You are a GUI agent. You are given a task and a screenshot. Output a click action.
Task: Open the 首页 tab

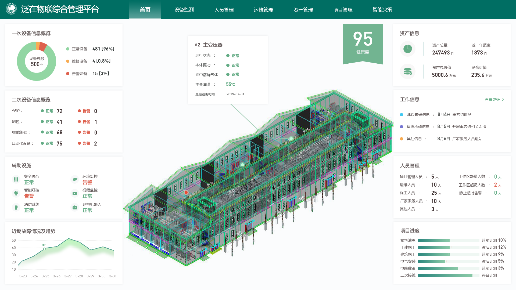point(145,10)
